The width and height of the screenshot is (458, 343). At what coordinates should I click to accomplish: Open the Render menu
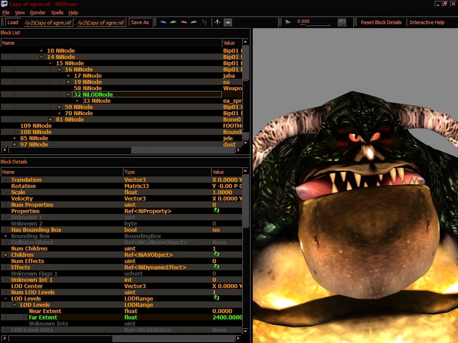pos(38,13)
